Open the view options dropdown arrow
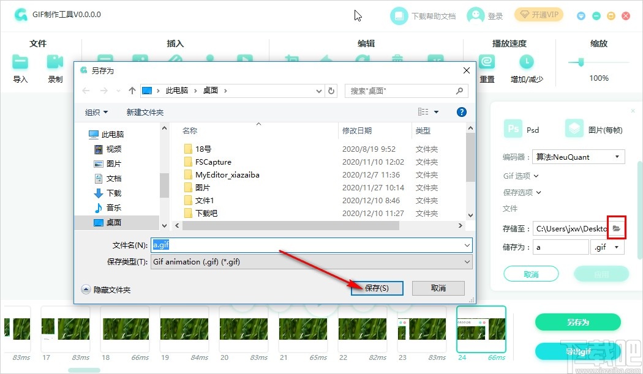This screenshot has height=374, width=643. [436, 112]
